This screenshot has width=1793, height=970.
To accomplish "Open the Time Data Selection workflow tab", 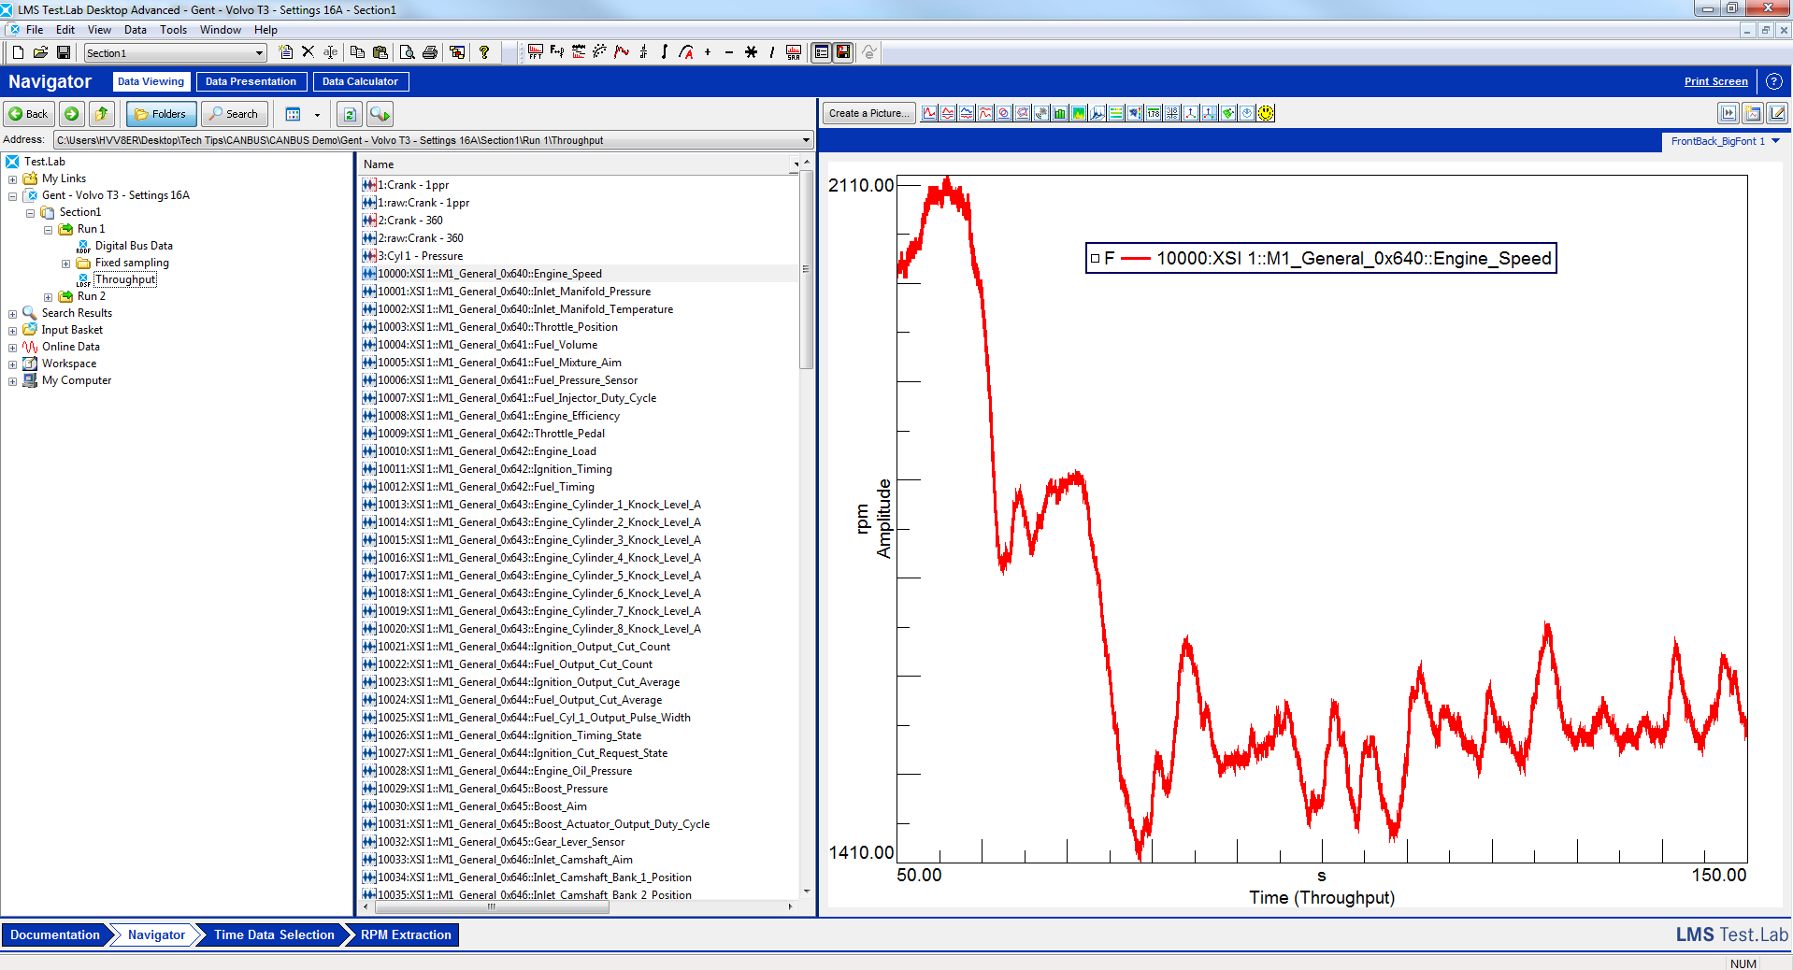I will pyautogui.click(x=273, y=934).
